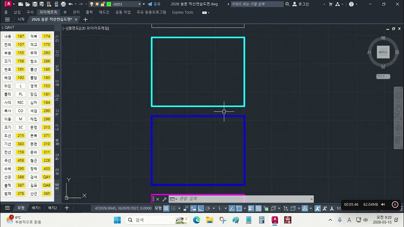
Task: Expand Help dropdown arrow
Action: 357,4
